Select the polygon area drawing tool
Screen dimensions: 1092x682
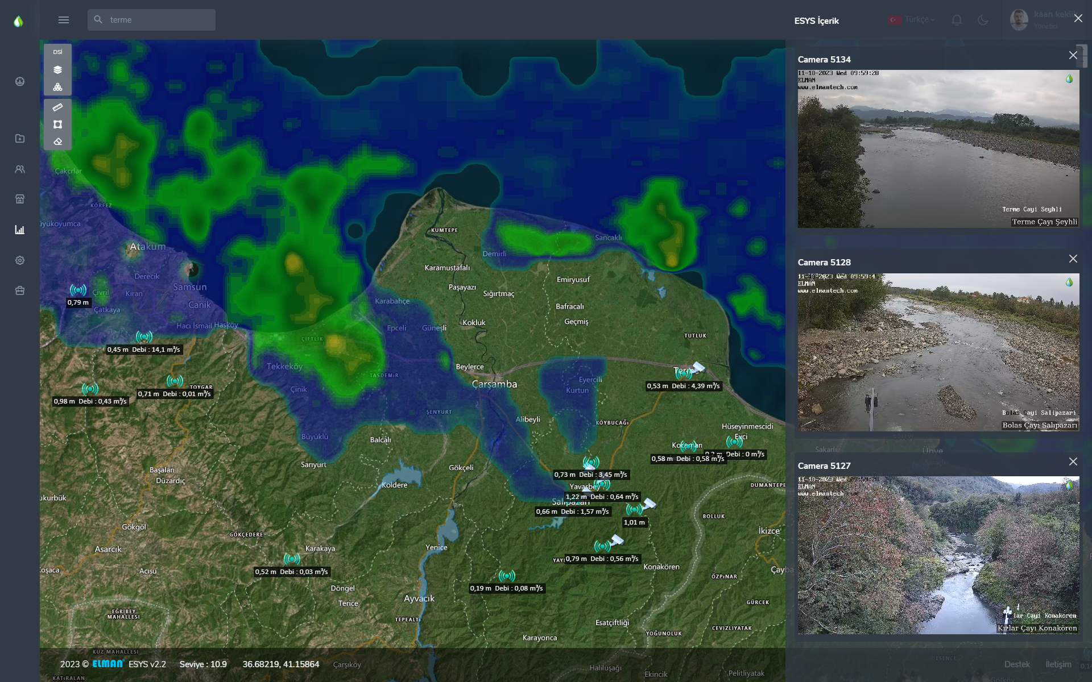(x=57, y=124)
